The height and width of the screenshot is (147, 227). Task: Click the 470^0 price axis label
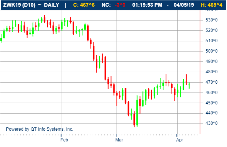211,82
